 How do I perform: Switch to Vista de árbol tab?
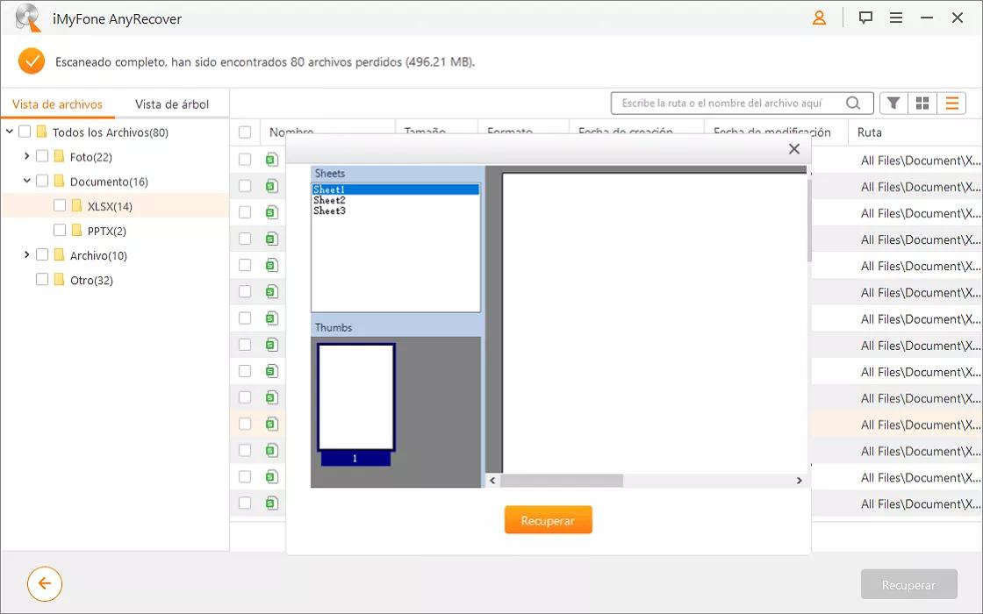click(x=172, y=104)
